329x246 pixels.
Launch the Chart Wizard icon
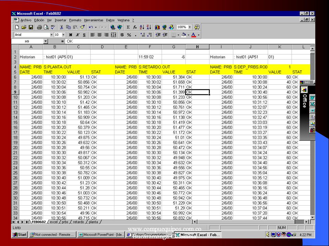157,27
